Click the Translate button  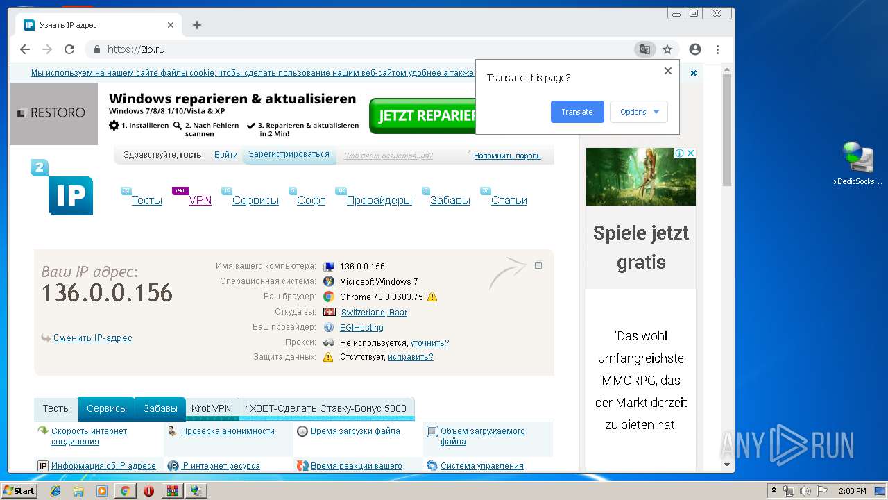[577, 112]
